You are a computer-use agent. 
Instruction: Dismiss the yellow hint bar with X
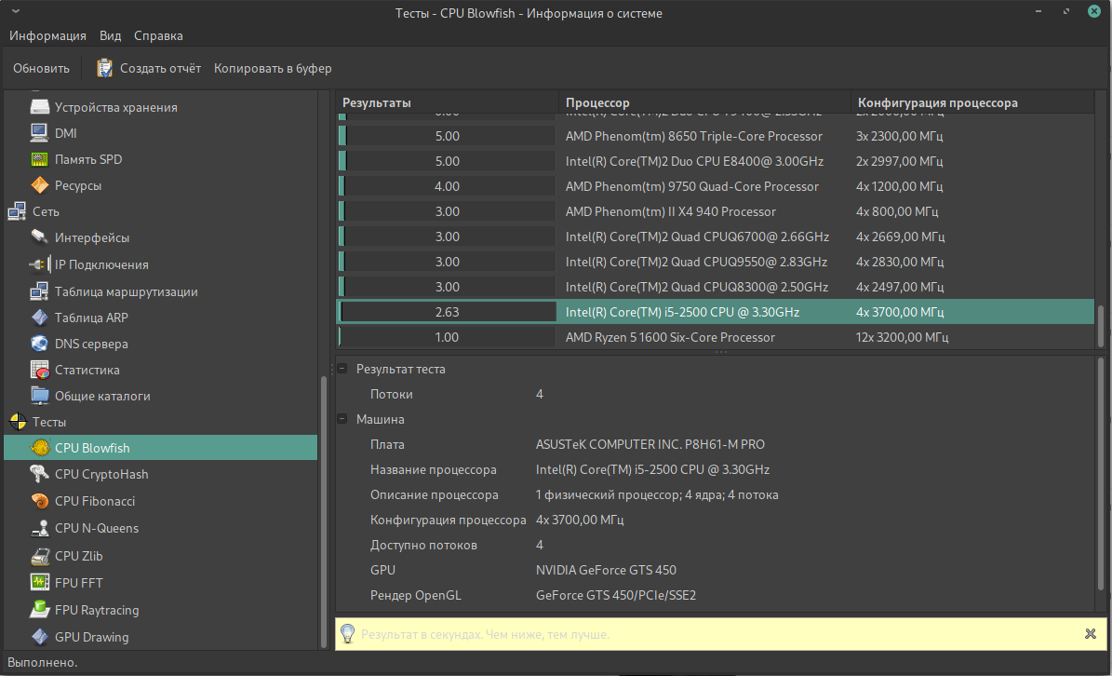[1090, 634]
